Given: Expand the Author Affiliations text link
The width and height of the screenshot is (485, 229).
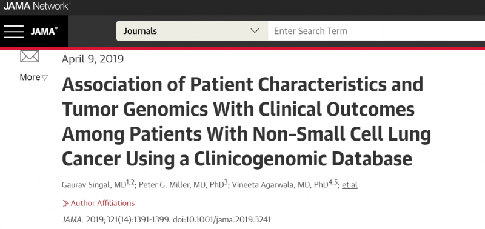Looking at the screenshot, I should point(102,203).
